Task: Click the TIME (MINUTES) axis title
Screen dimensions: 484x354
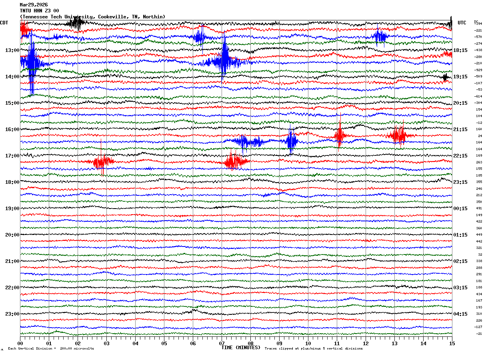Action: [241, 348]
